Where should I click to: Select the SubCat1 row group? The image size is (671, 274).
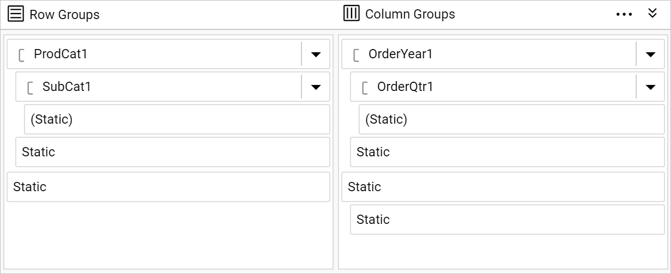(x=158, y=87)
